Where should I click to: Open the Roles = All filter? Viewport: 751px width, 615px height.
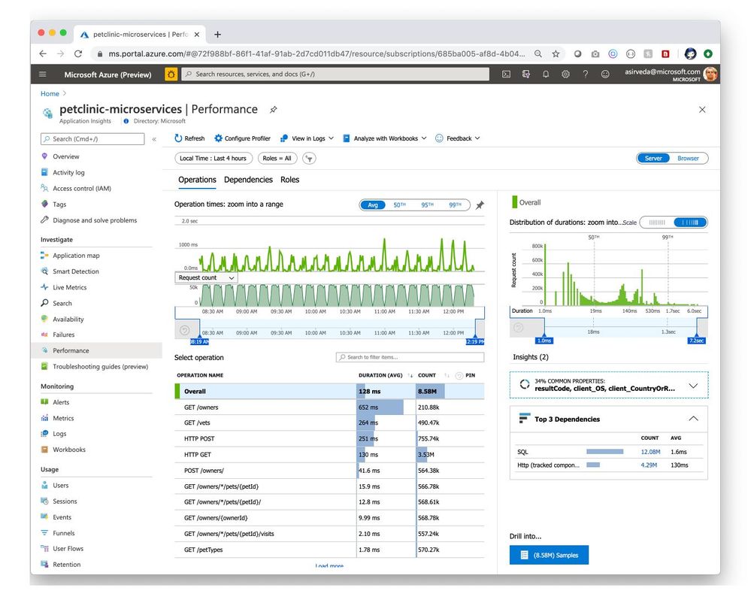(x=277, y=159)
